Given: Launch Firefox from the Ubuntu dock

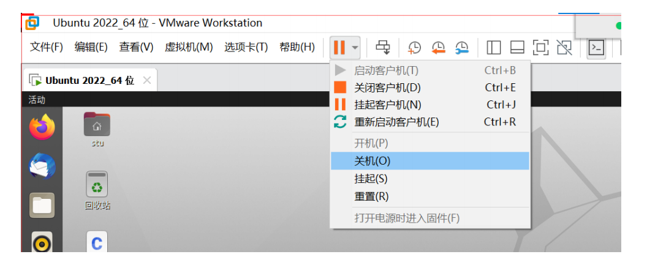Looking at the screenshot, I should 42,127.
